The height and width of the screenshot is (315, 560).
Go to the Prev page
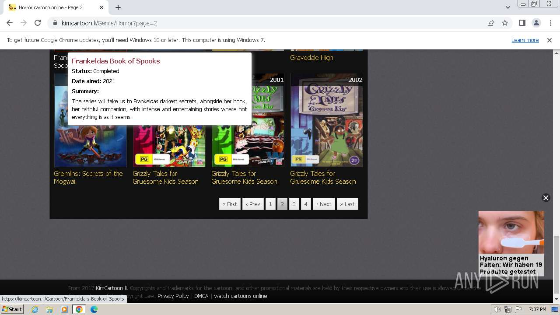tap(253, 204)
